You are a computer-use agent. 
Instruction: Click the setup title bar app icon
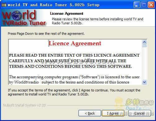(x=4, y=5)
